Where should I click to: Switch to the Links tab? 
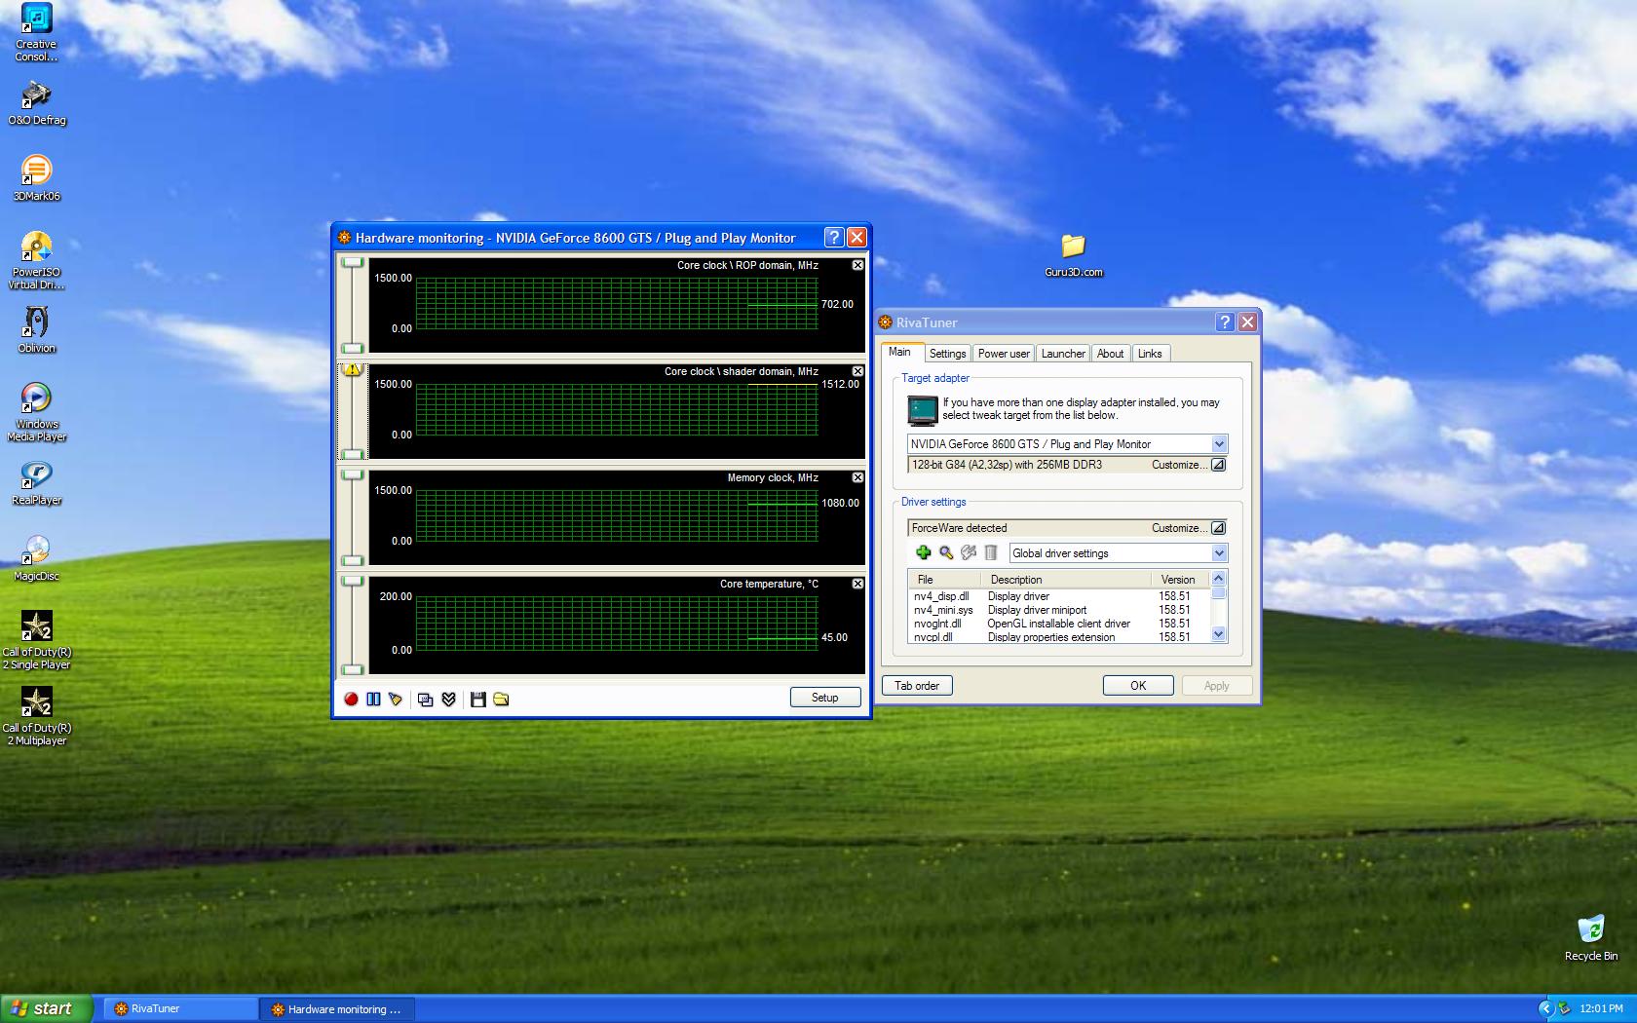[1150, 354]
